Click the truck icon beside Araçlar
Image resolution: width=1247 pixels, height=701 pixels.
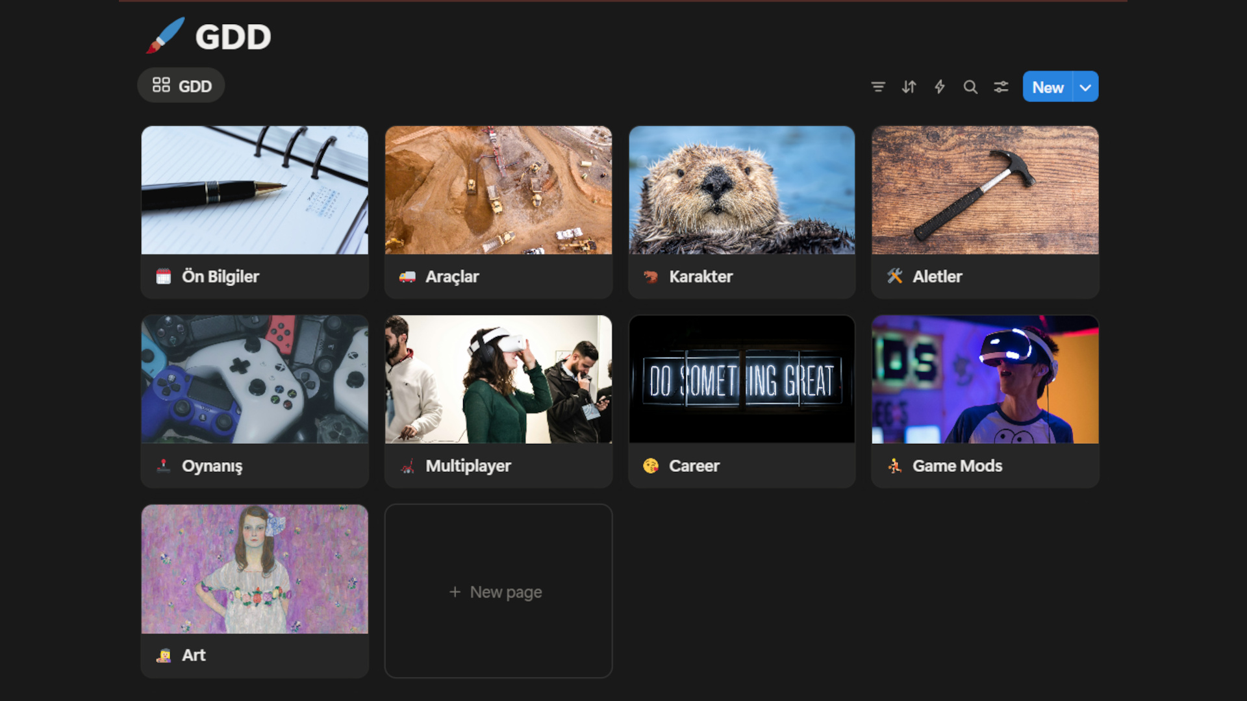[407, 277]
